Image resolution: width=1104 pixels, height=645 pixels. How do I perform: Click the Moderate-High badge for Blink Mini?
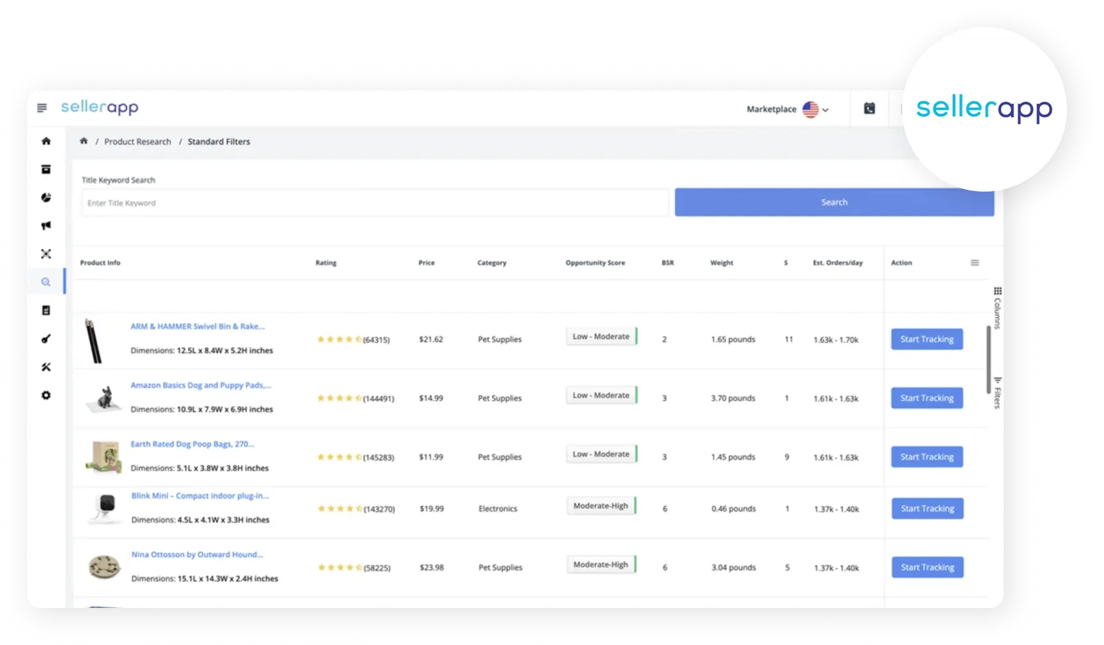click(602, 506)
